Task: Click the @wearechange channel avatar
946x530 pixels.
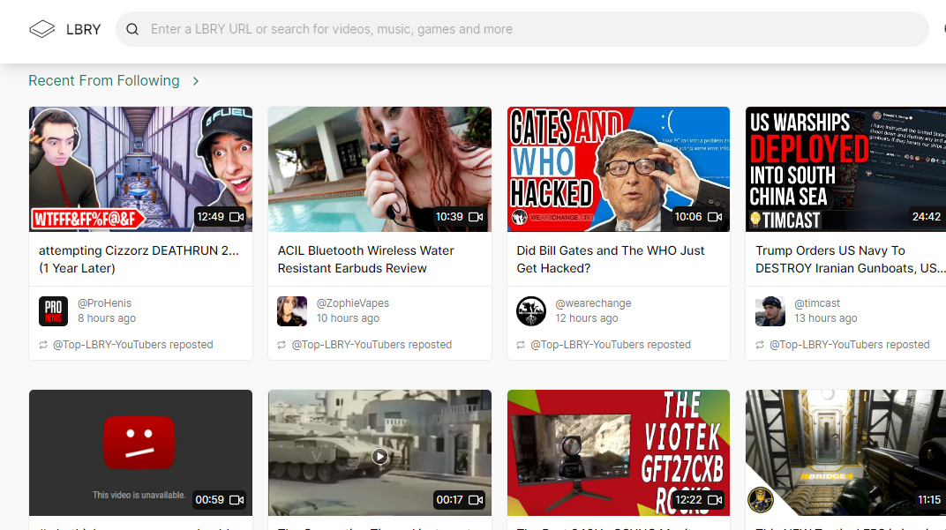Action: point(531,311)
